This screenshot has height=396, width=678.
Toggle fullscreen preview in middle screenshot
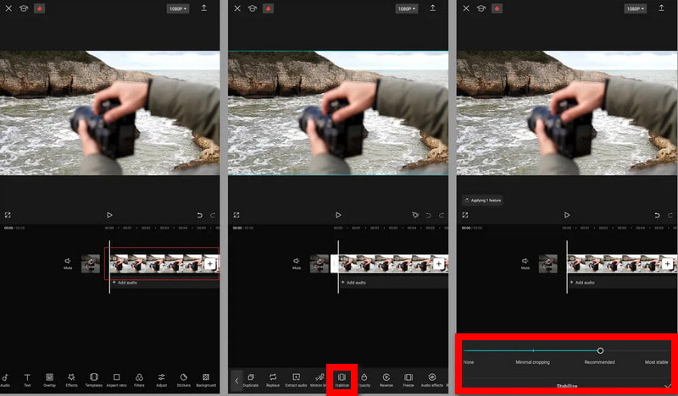point(236,215)
